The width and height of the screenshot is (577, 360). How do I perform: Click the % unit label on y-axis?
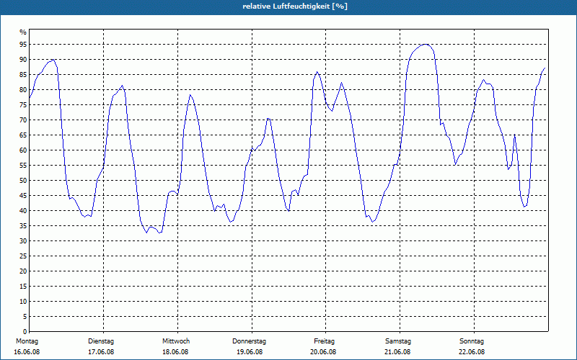pyautogui.click(x=23, y=32)
